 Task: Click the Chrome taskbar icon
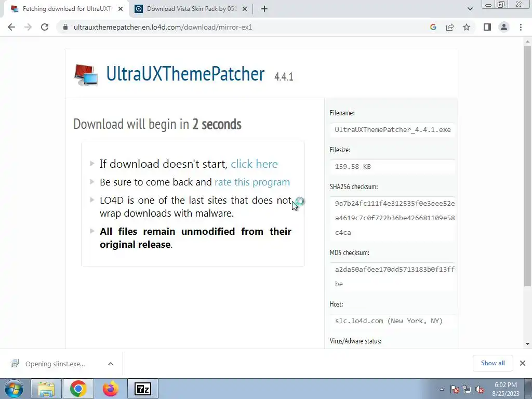(78, 389)
